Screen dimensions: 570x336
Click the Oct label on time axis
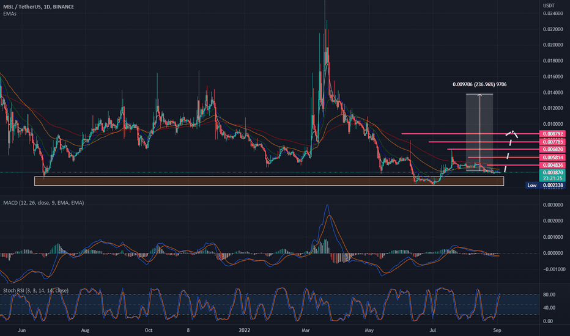(x=149, y=330)
